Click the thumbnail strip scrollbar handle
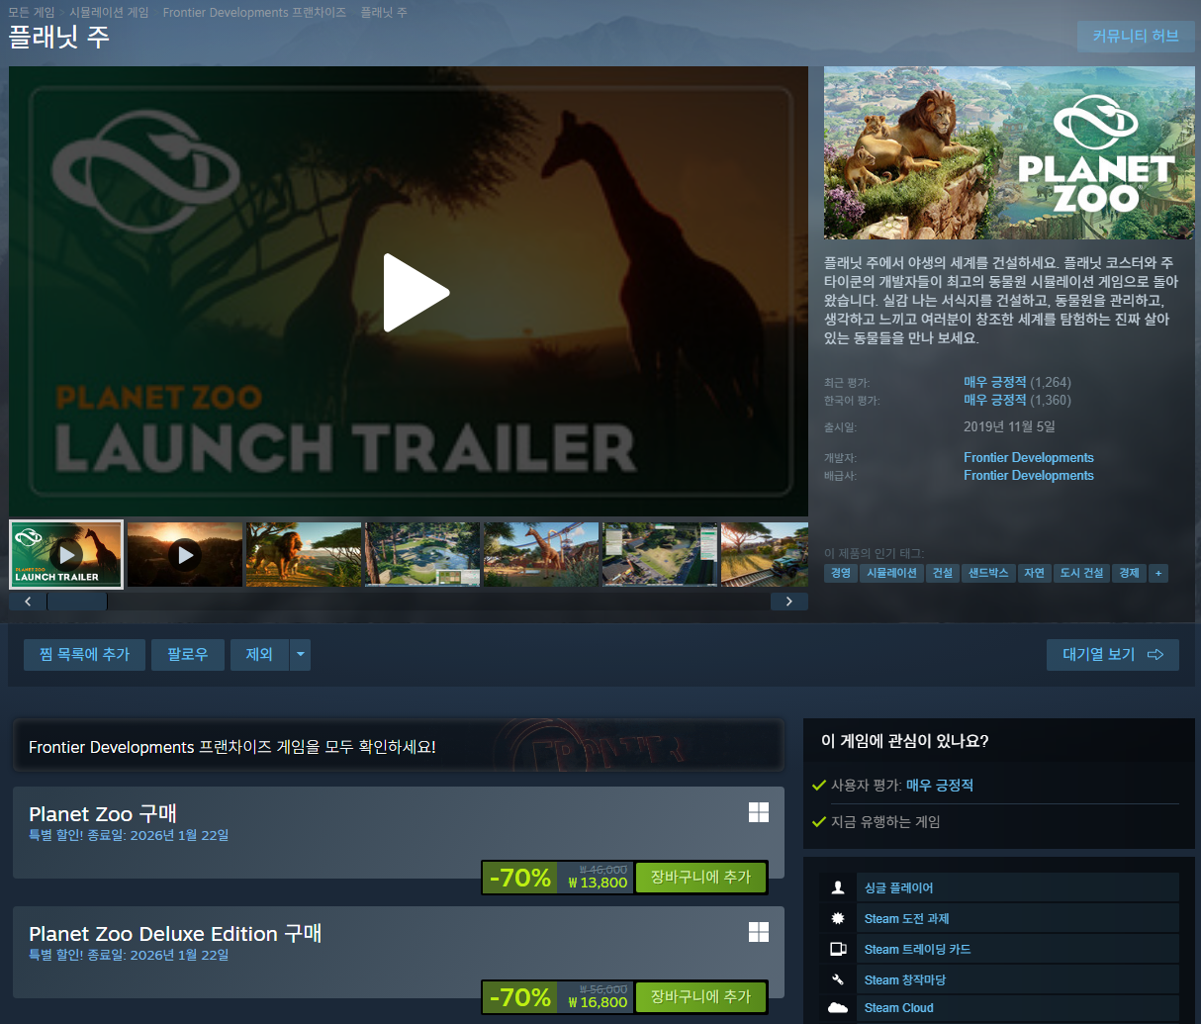The height and width of the screenshot is (1024, 1201). 77,602
